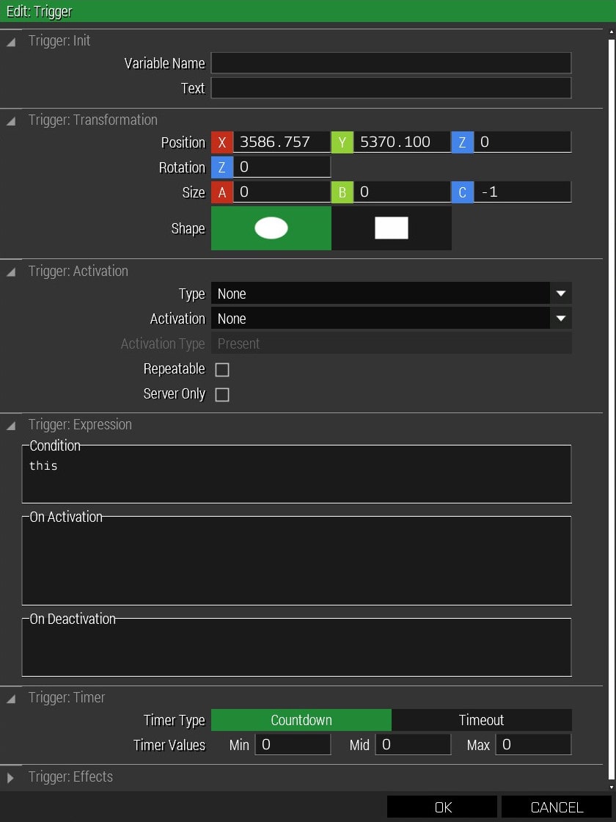Click the Variable Name input field
This screenshot has height=822, width=616.
(391, 63)
